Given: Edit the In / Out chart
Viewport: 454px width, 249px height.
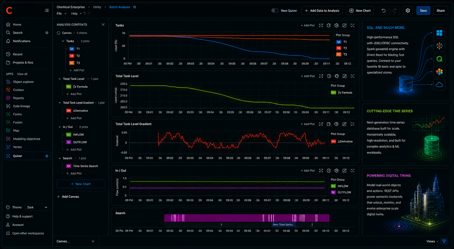Looking at the screenshot, I should pyautogui.click(x=345, y=171).
